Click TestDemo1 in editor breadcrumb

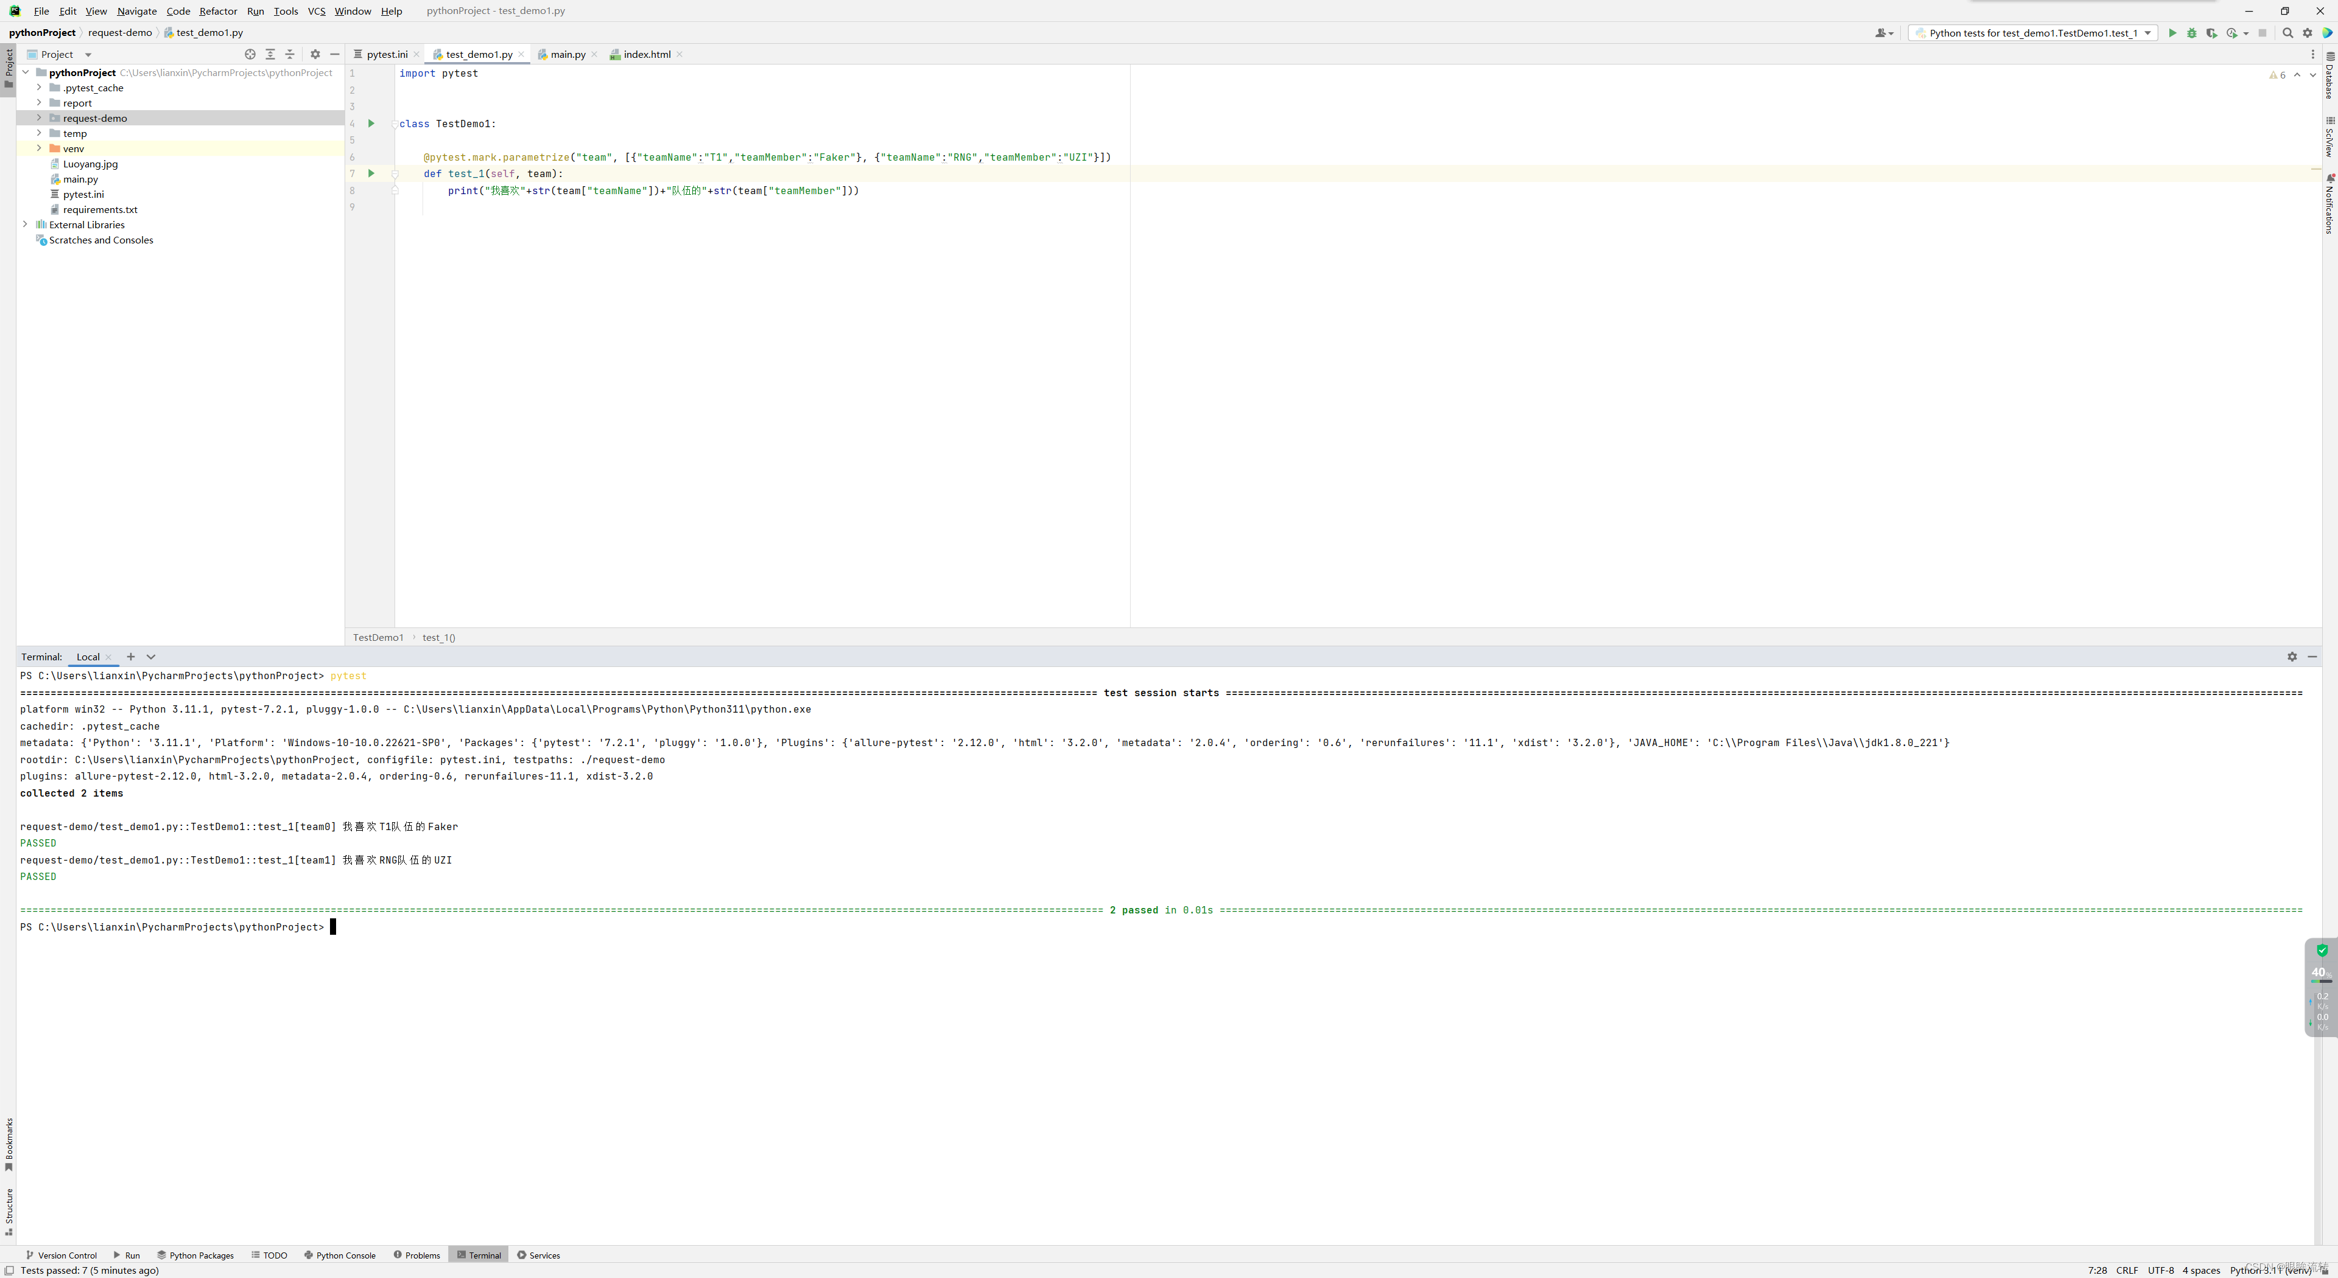coord(377,638)
